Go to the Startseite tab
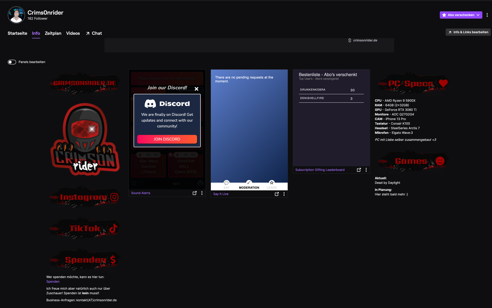The height and width of the screenshot is (308, 492). [x=17, y=33]
